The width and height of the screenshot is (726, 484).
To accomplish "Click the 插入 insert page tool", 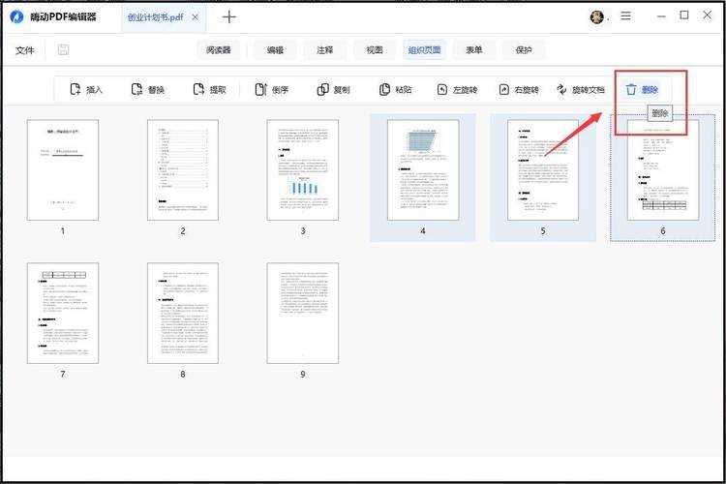I will (86, 89).
